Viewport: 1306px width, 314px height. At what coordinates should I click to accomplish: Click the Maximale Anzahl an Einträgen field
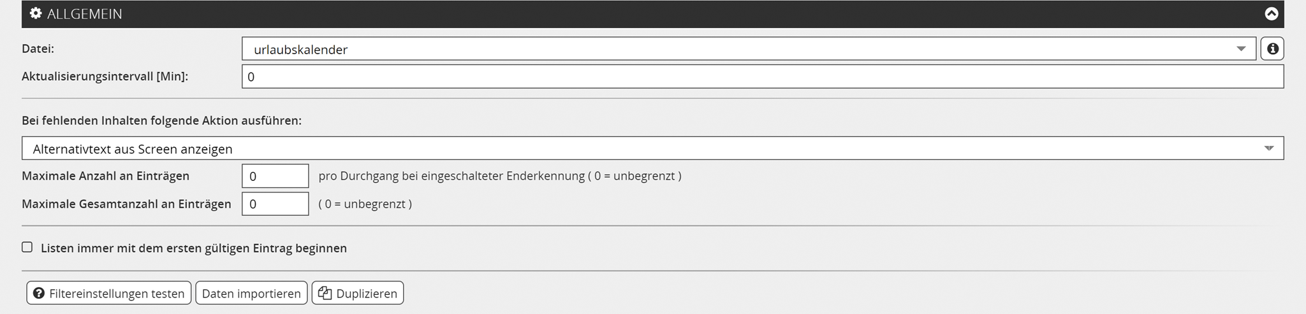point(275,176)
